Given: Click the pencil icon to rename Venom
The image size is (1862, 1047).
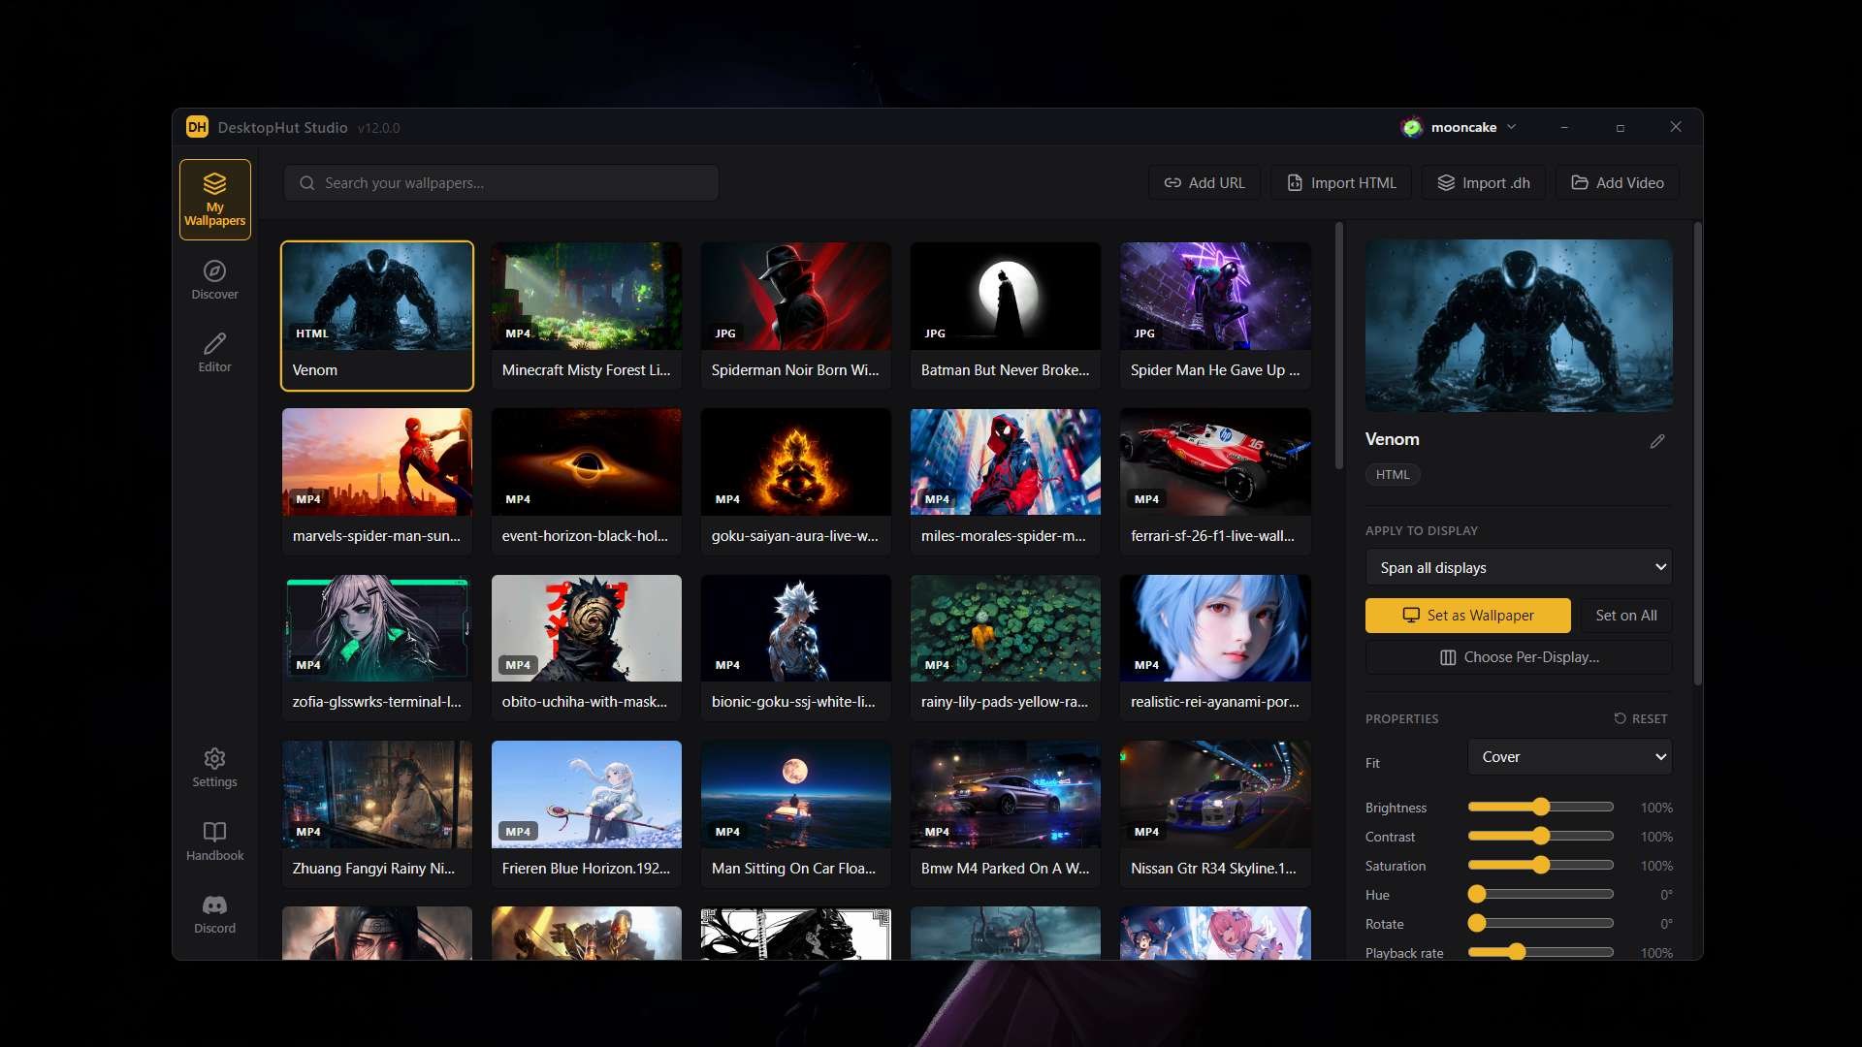Looking at the screenshot, I should tap(1657, 441).
